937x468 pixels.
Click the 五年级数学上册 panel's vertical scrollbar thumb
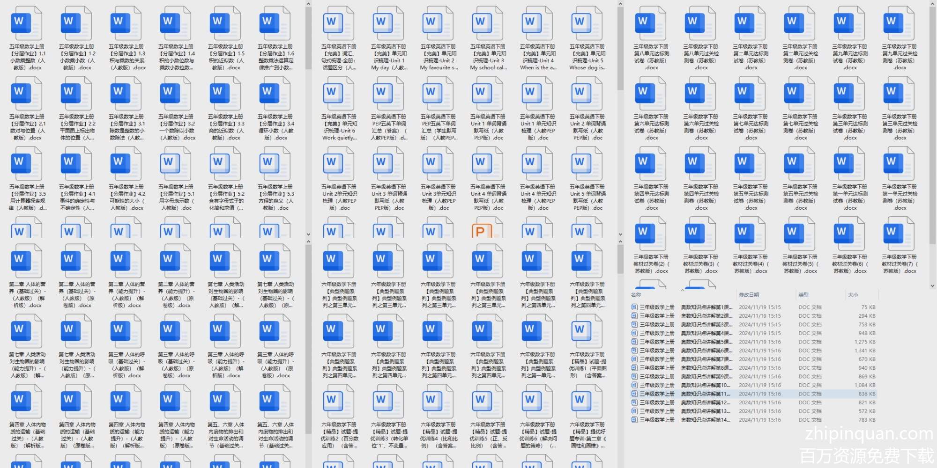tap(308, 38)
